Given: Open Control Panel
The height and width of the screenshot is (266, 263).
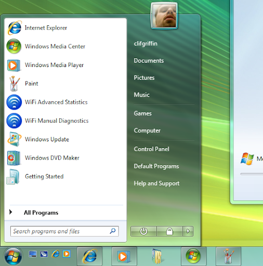Looking at the screenshot, I should 152,149.
